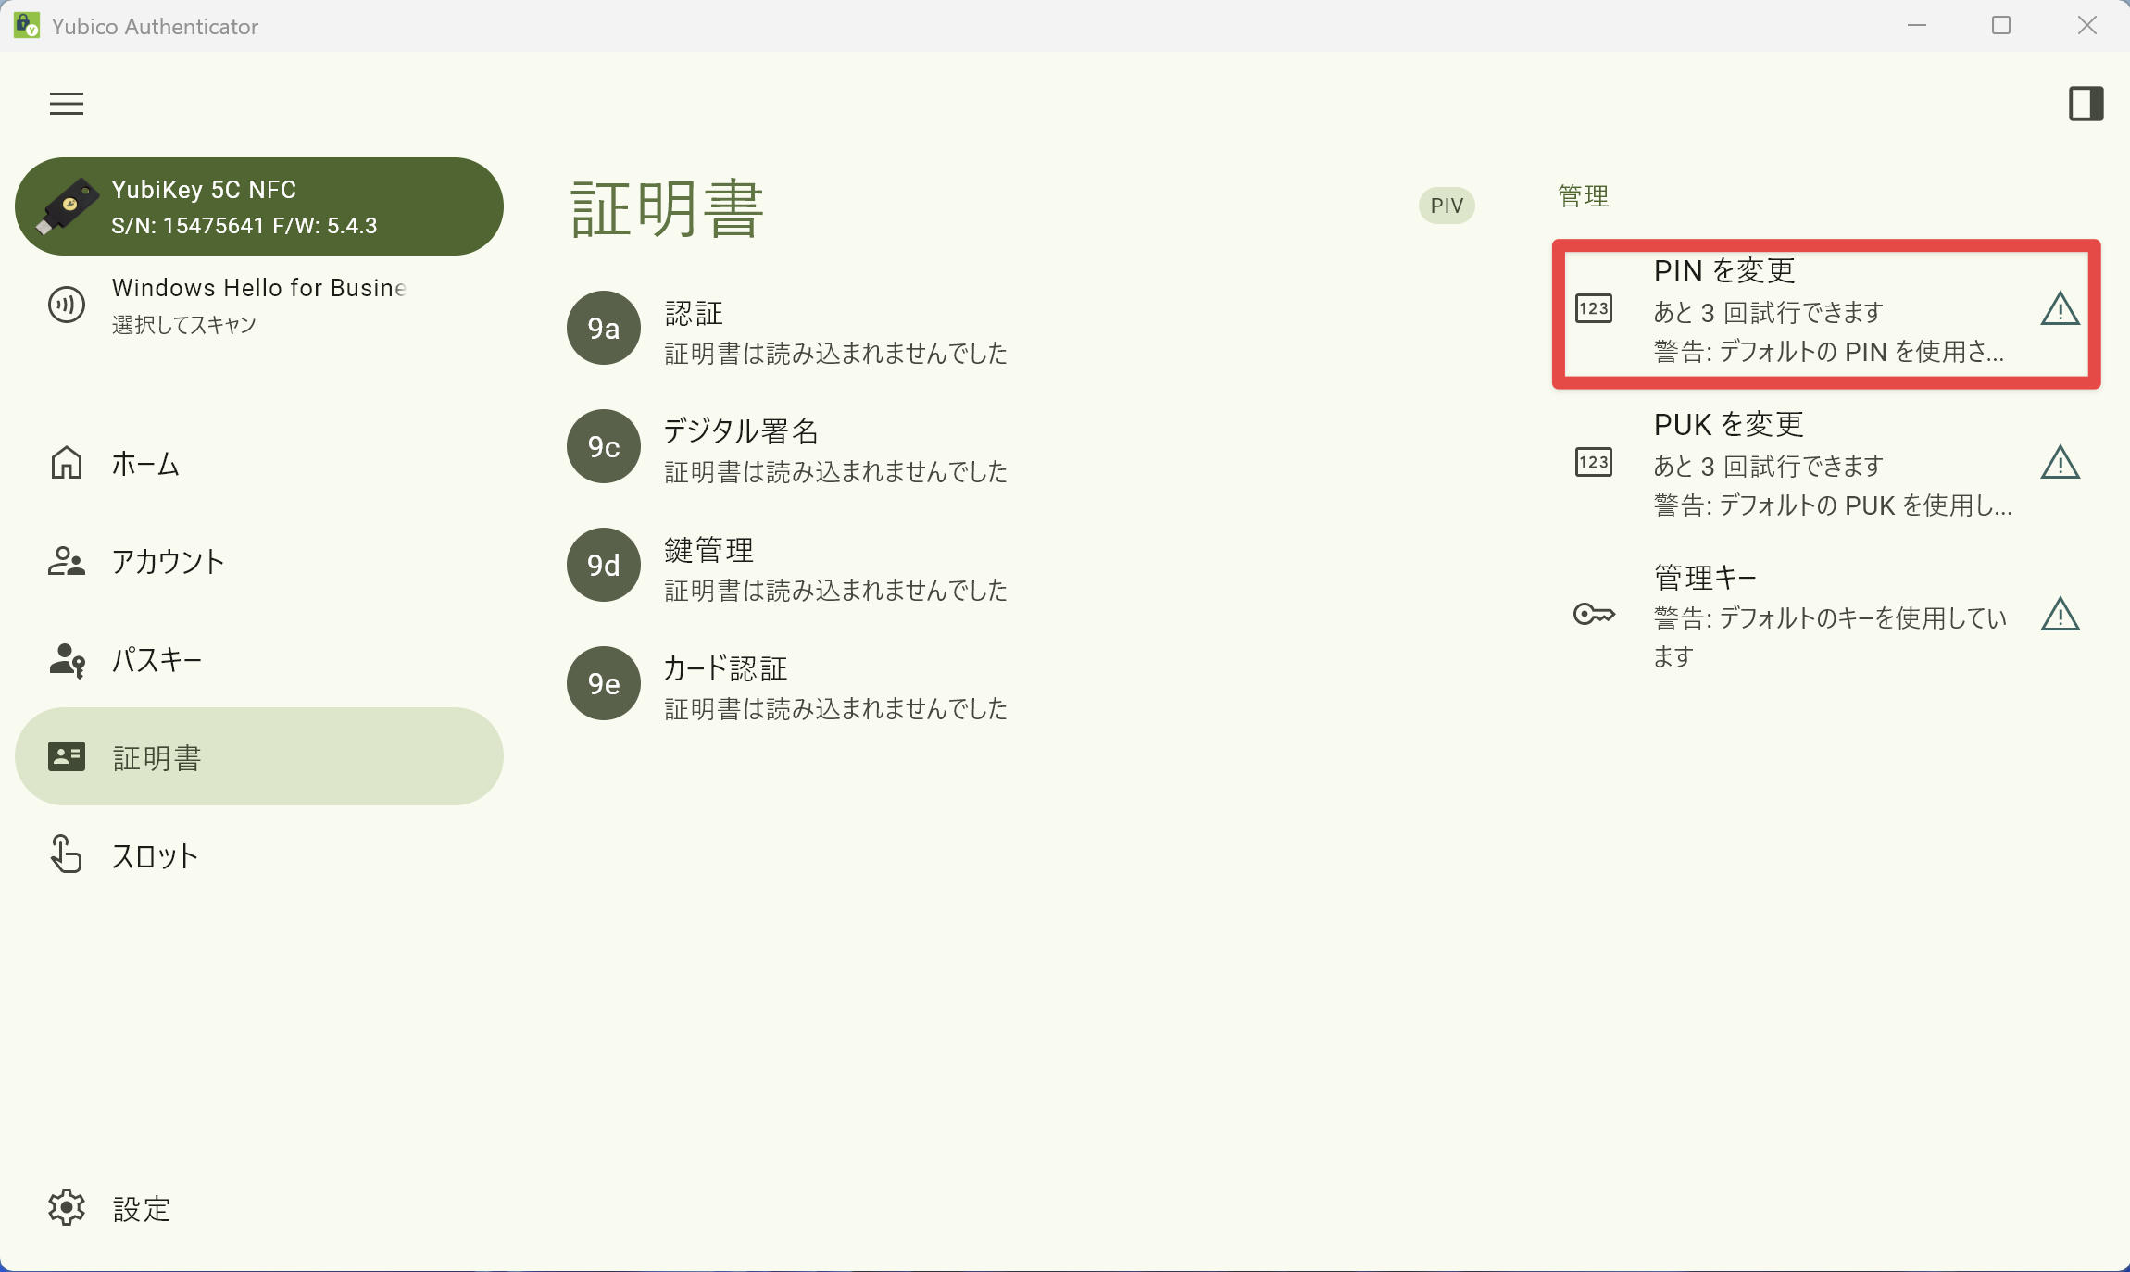Click the 9a slot circle badge

pos(604,328)
